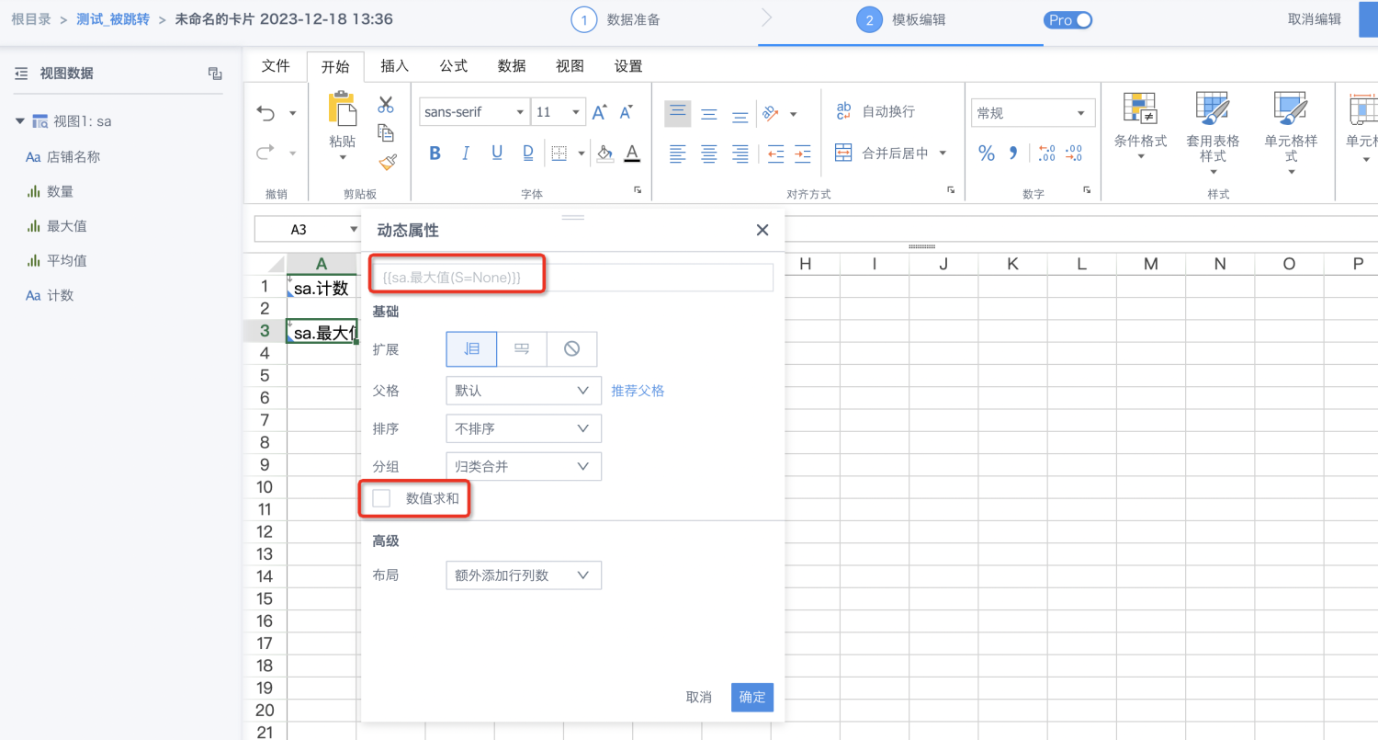Open the 布局 额外添加行列数 dropdown
This screenshot has height=740, width=1378.
coord(524,575)
